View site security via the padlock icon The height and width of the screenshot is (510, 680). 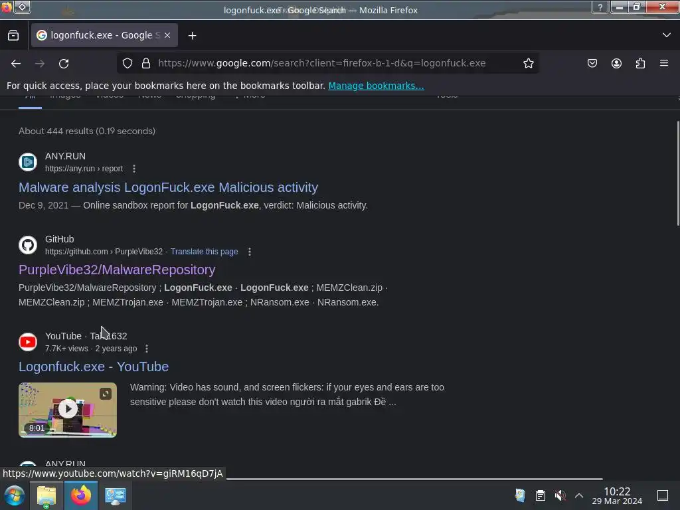pos(146,63)
